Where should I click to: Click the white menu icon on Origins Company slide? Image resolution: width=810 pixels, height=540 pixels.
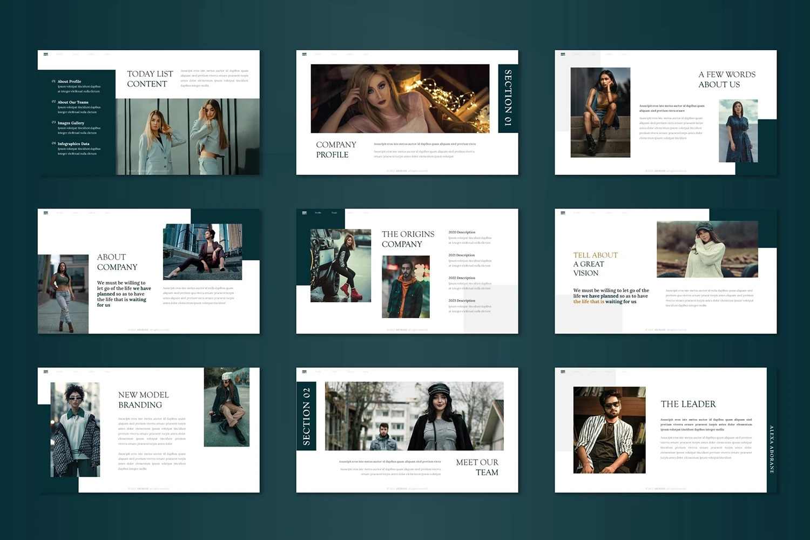coord(305,213)
